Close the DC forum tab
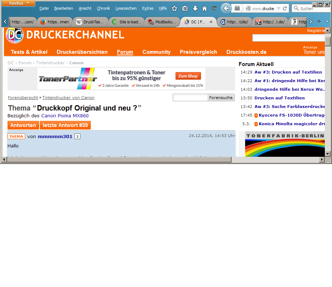Image resolution: width=332 pixels, height=287 pixels. click(x=211, y=22)
